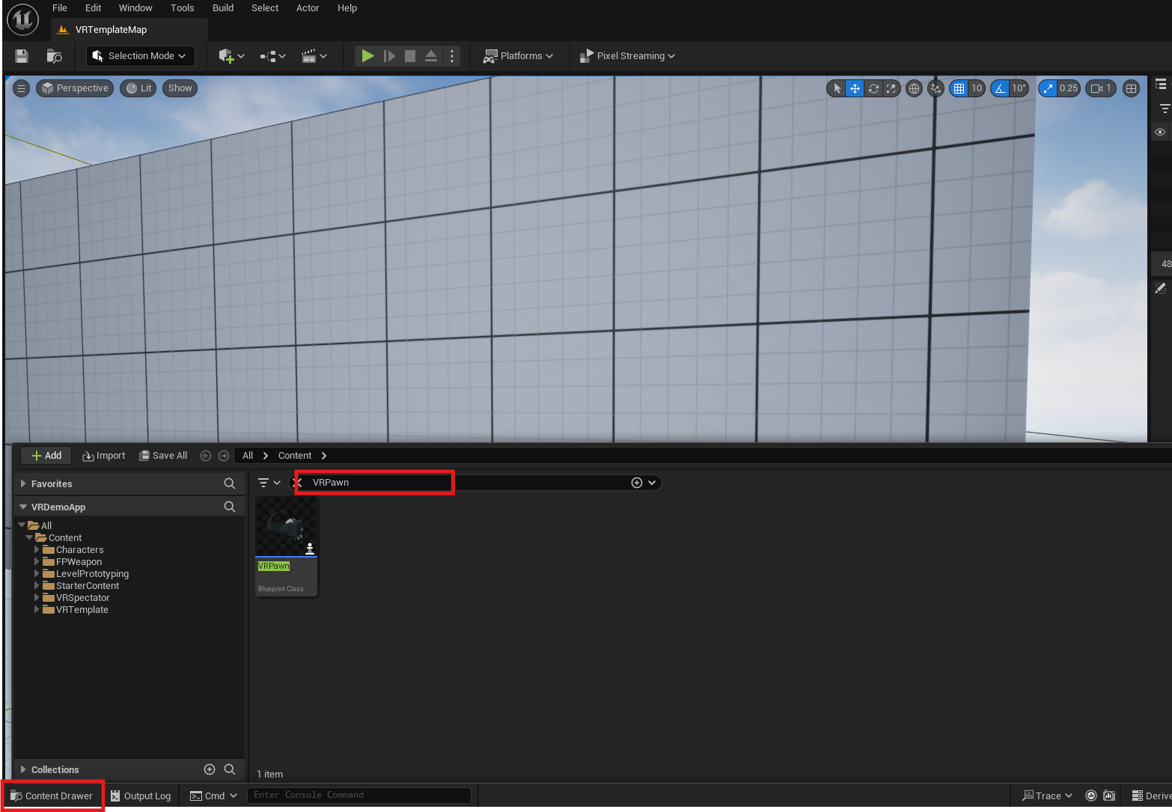Click the viewport hamburger options icon
The image size is (1172, 812).
21,88
